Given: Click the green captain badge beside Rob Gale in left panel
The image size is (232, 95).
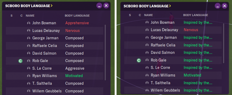Looking at the screenshot, I should (x=20, y=61).
